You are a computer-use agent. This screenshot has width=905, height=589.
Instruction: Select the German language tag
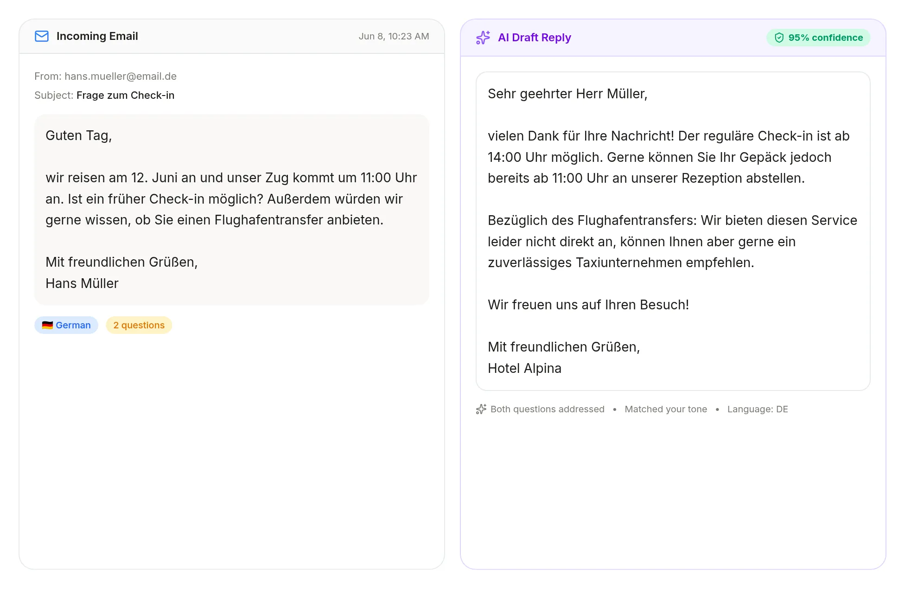point(66,325)
